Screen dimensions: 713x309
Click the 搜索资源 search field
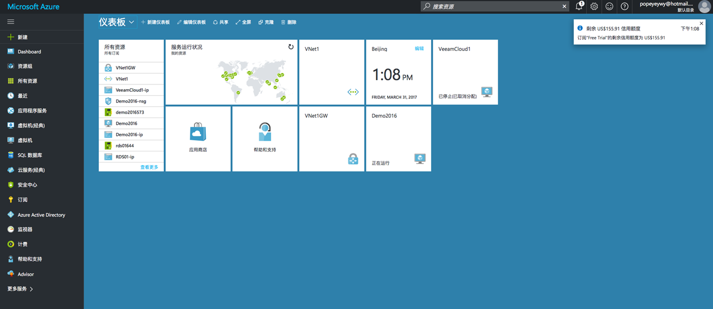pyautogui.click(x=491, y=6)
